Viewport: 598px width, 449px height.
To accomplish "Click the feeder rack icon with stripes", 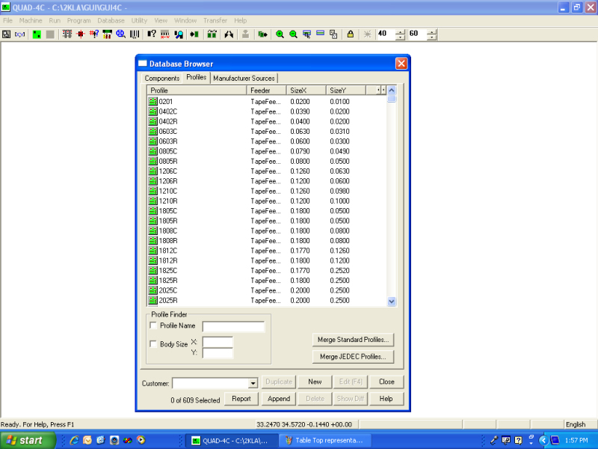I will pyautogui.click(x=67, y=34).
